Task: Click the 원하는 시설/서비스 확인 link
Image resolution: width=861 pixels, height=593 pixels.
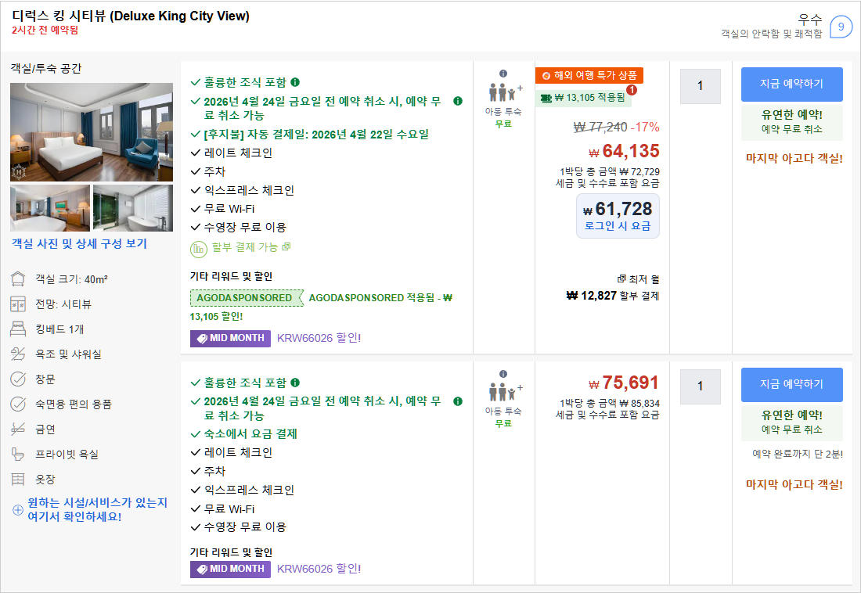Action: pyautogui.click(x=97, y=509)
